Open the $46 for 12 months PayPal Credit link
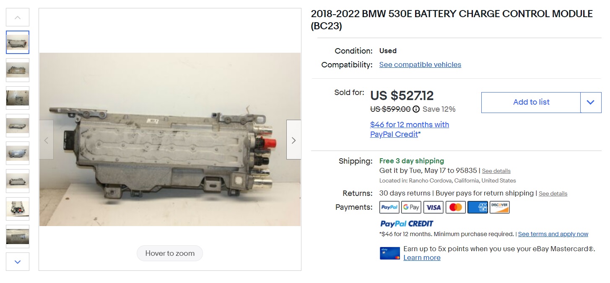610x283 pixels. click(x=409, y=129)
